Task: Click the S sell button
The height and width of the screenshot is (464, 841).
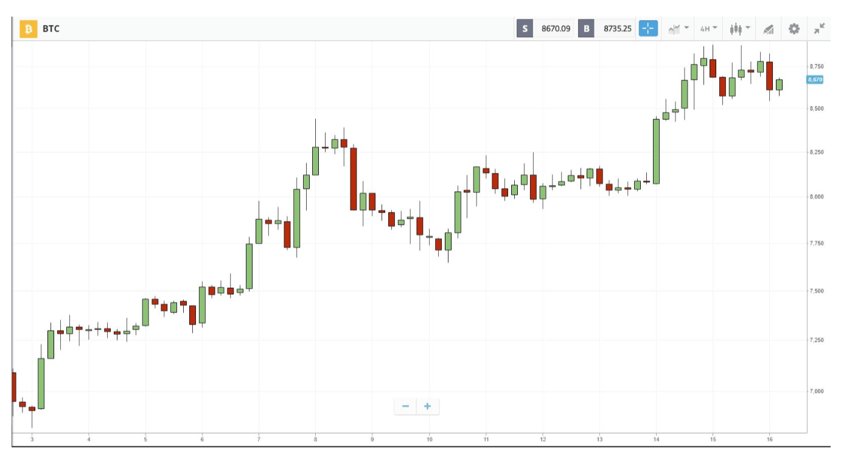Action: tap(525, 29)
